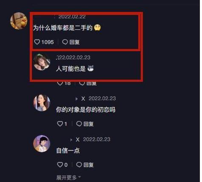Like the comment with 1095 likes

click(x=37, y=42)
